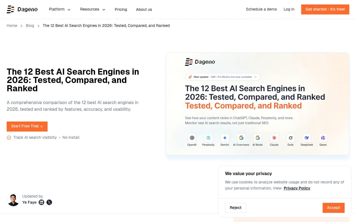Click the DeepSeek icon in the hero card
356x222 pixels.
[307, 138]
